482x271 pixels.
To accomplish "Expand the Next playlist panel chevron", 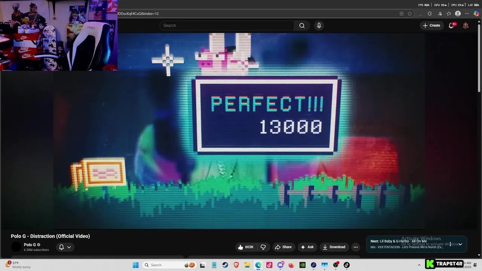I will [x=460, y=244].
